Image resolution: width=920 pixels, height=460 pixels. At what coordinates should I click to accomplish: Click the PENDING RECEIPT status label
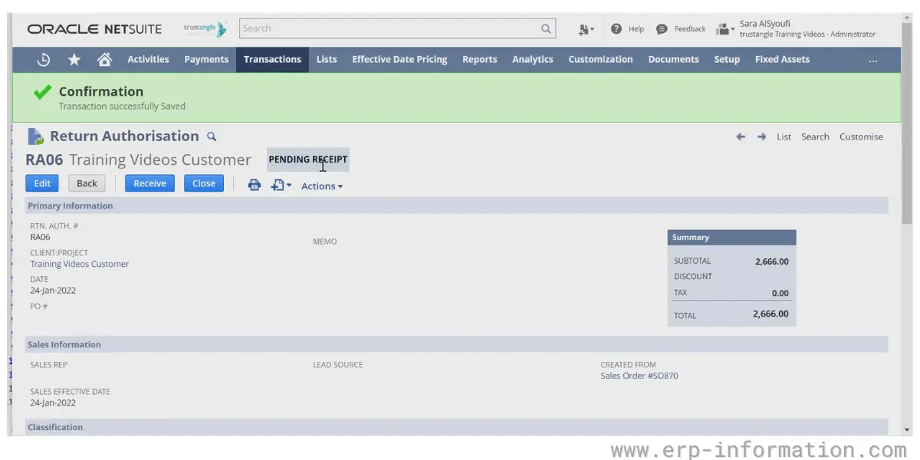pyautogui.click(x=307, y=159)
